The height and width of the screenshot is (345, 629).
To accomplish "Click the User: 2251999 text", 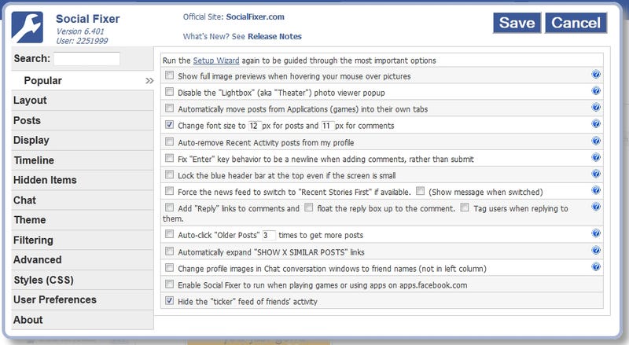I will [x=82, y=41].
